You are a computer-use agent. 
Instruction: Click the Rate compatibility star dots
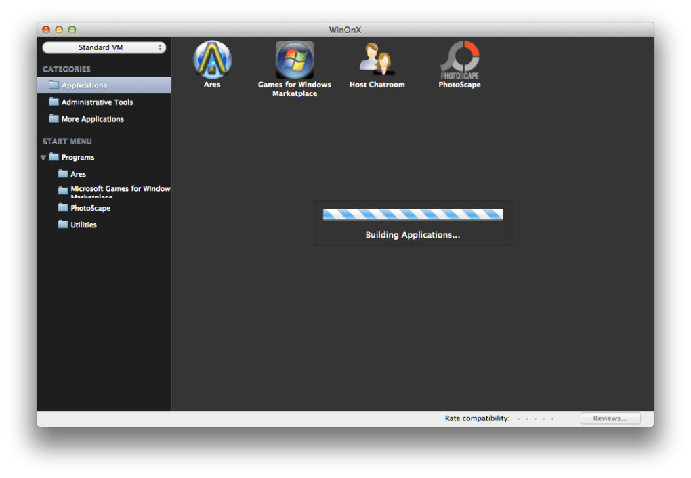pos(535,418)
